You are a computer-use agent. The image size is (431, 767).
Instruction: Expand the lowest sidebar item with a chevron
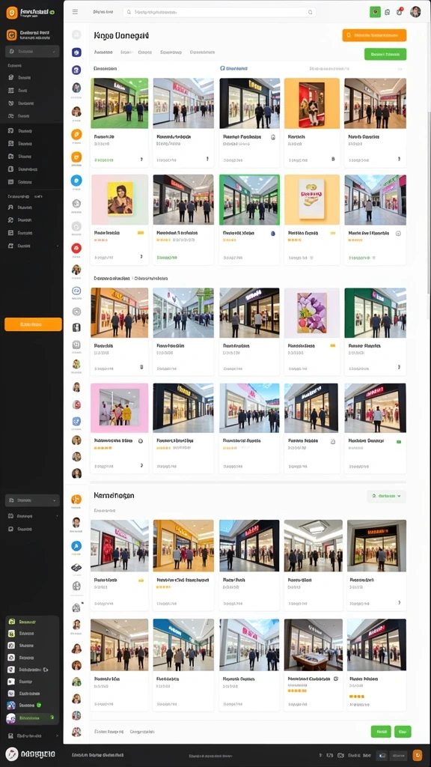point(32,736)
